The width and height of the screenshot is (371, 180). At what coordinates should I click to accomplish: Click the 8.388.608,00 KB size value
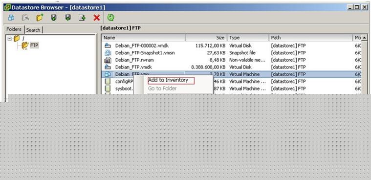pyautogui.click(x=208, y=67)
